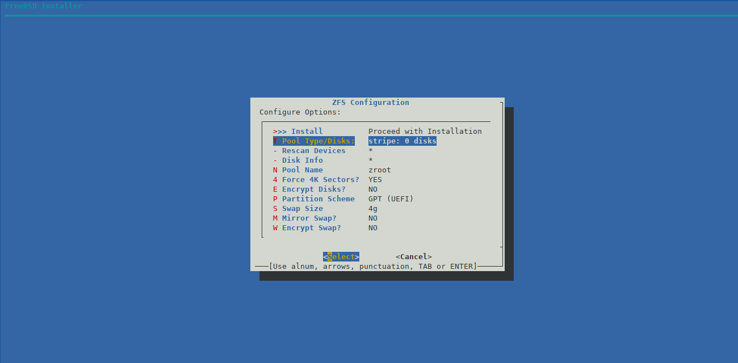Click the red 'P' hotkey letter

click(275, 199)
